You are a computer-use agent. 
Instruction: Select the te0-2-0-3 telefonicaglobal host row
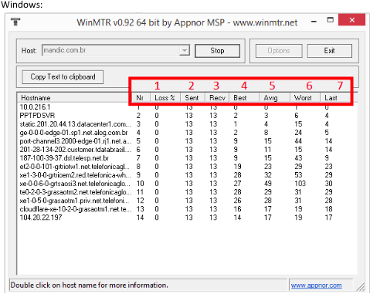[187, 192]
